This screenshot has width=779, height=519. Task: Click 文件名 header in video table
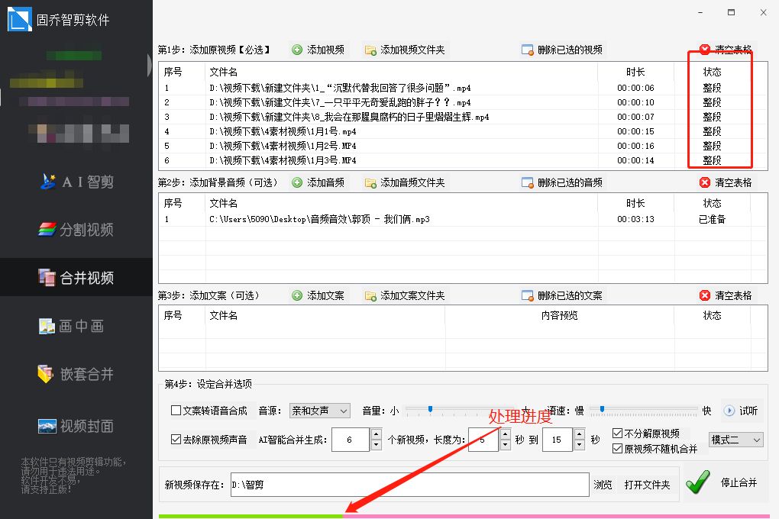pyautogui.click(x=223, y=72)
